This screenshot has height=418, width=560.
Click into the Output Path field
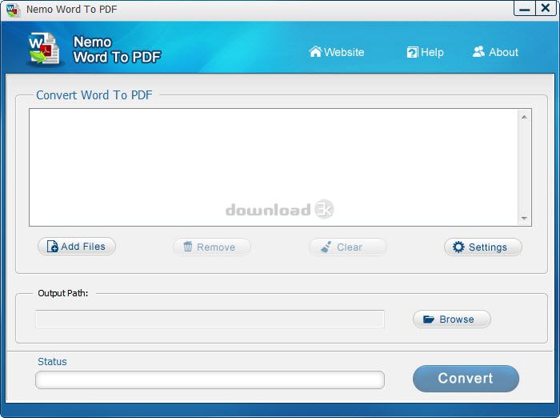(210, 319)
